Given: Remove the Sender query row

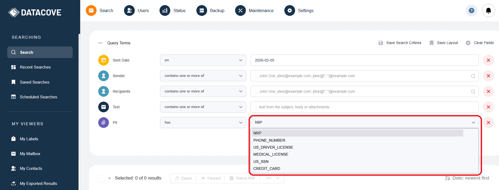Looking at the screenshot, I should (489, 76).
